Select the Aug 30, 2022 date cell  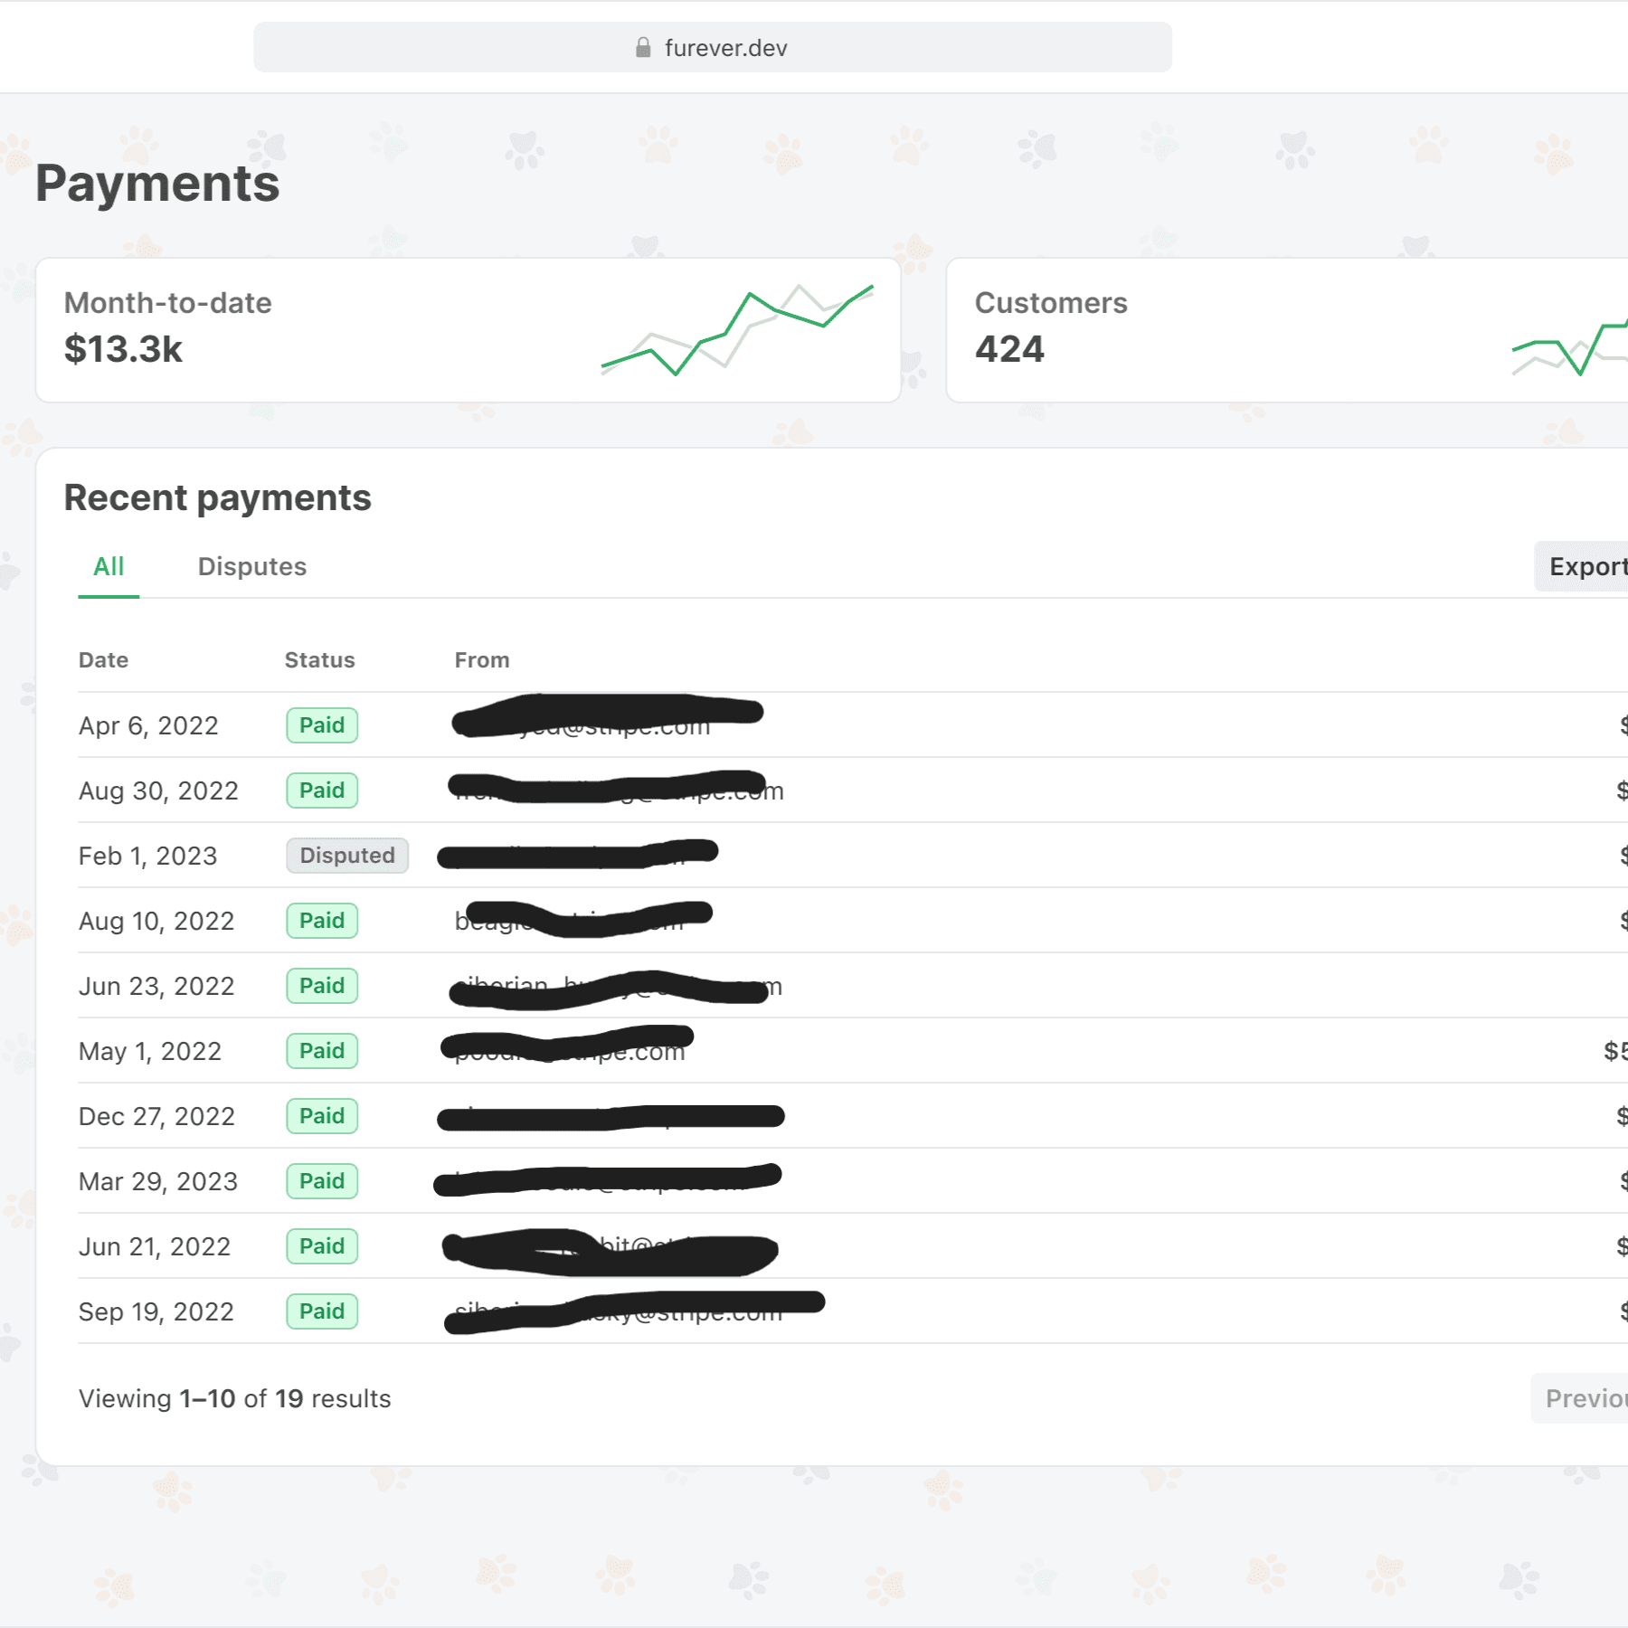click(x=158, y=790)
